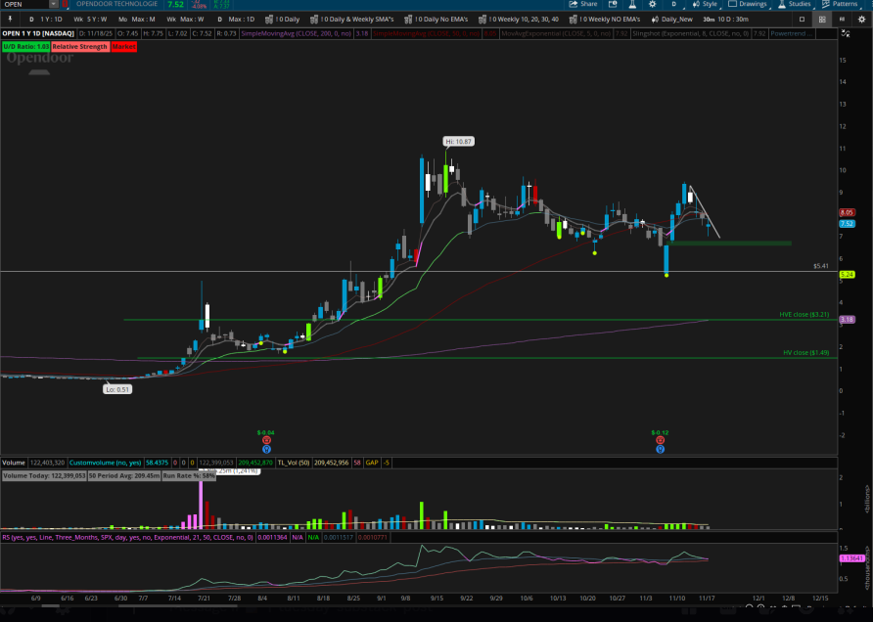Click the Volume Today: 122,399,053 label
Viewport: 873px width, 622px height.
45,476
